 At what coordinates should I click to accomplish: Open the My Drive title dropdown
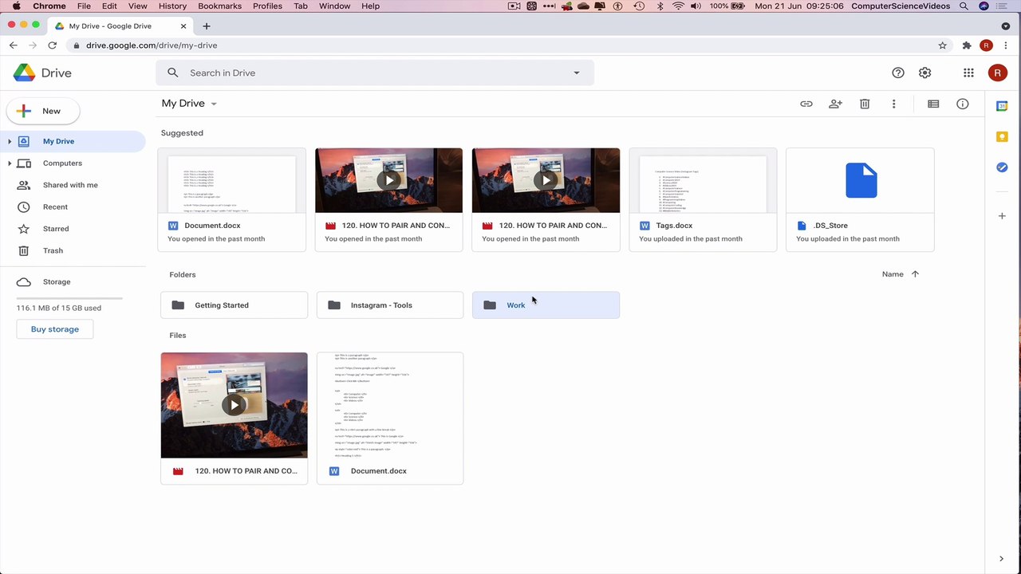tap(189, 104)
